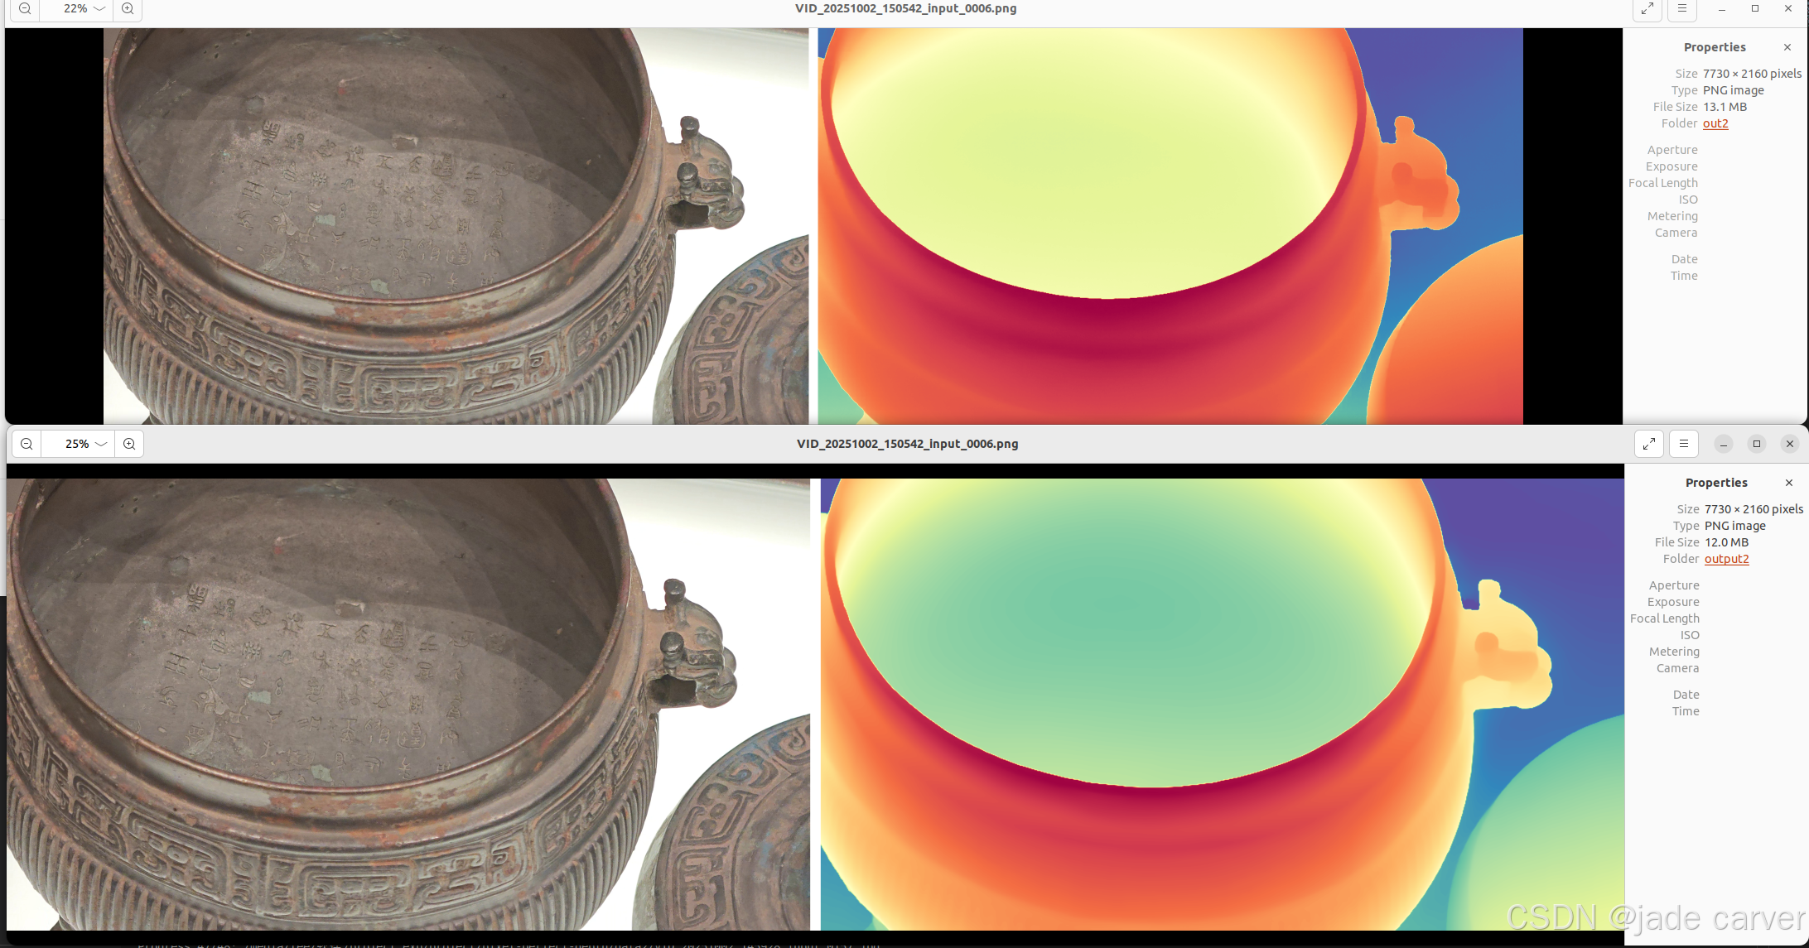Zoom in in the bottom viewer window
The height and width of the screenshot is (948, 1809).
(129, 444)
